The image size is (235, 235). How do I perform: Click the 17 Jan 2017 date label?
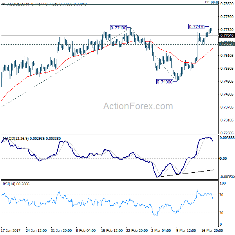[x=11, y=230]
